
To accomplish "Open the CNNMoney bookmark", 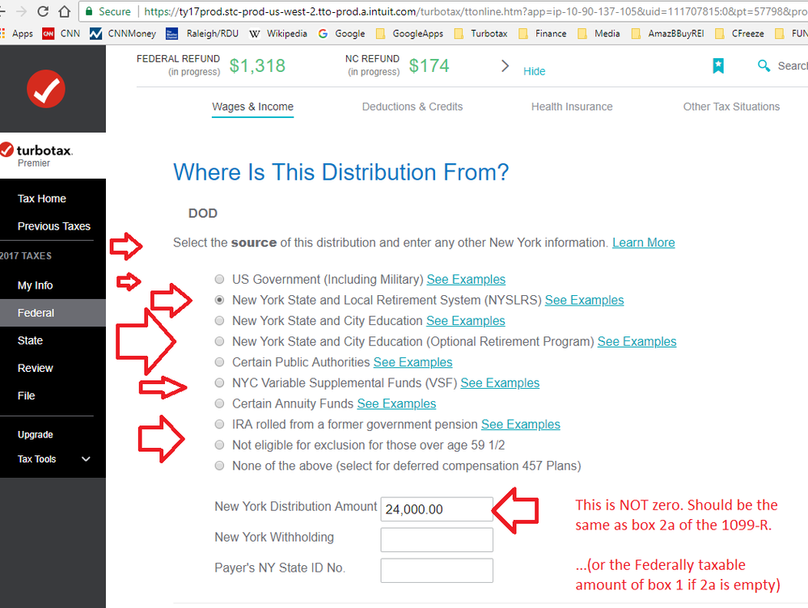I will tap(123, 33).
